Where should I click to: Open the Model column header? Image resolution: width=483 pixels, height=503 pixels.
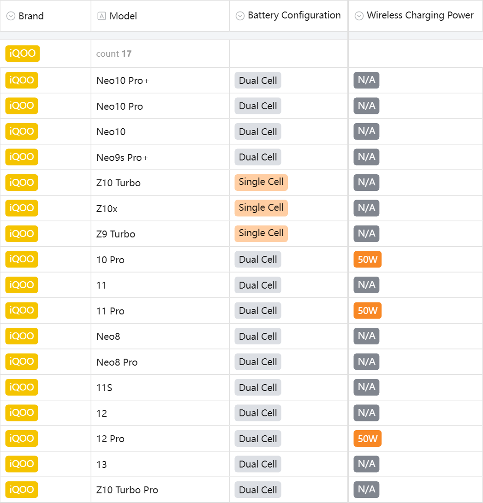coord(160,16)
